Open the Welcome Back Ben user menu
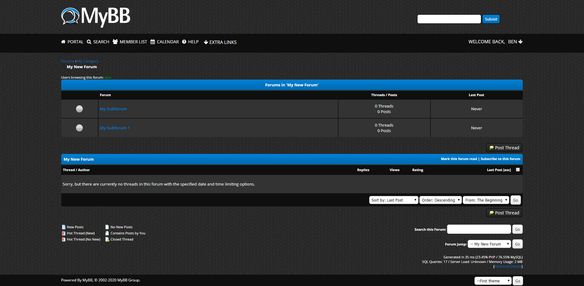Image resolution: width=584 pixels, height=286 pixels. pos(495,42)
